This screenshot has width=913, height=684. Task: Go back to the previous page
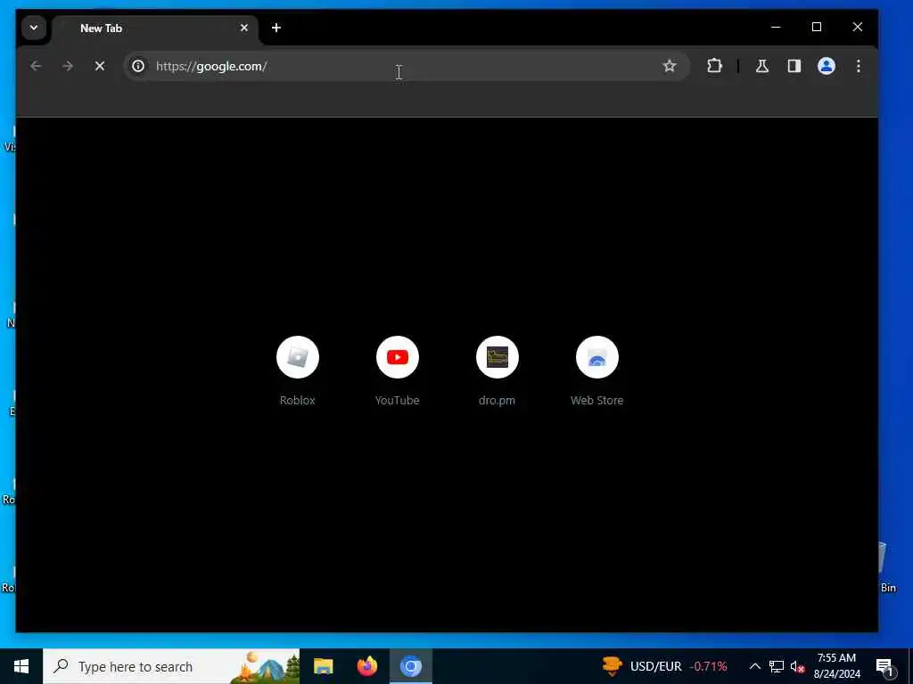pos(36,66)
